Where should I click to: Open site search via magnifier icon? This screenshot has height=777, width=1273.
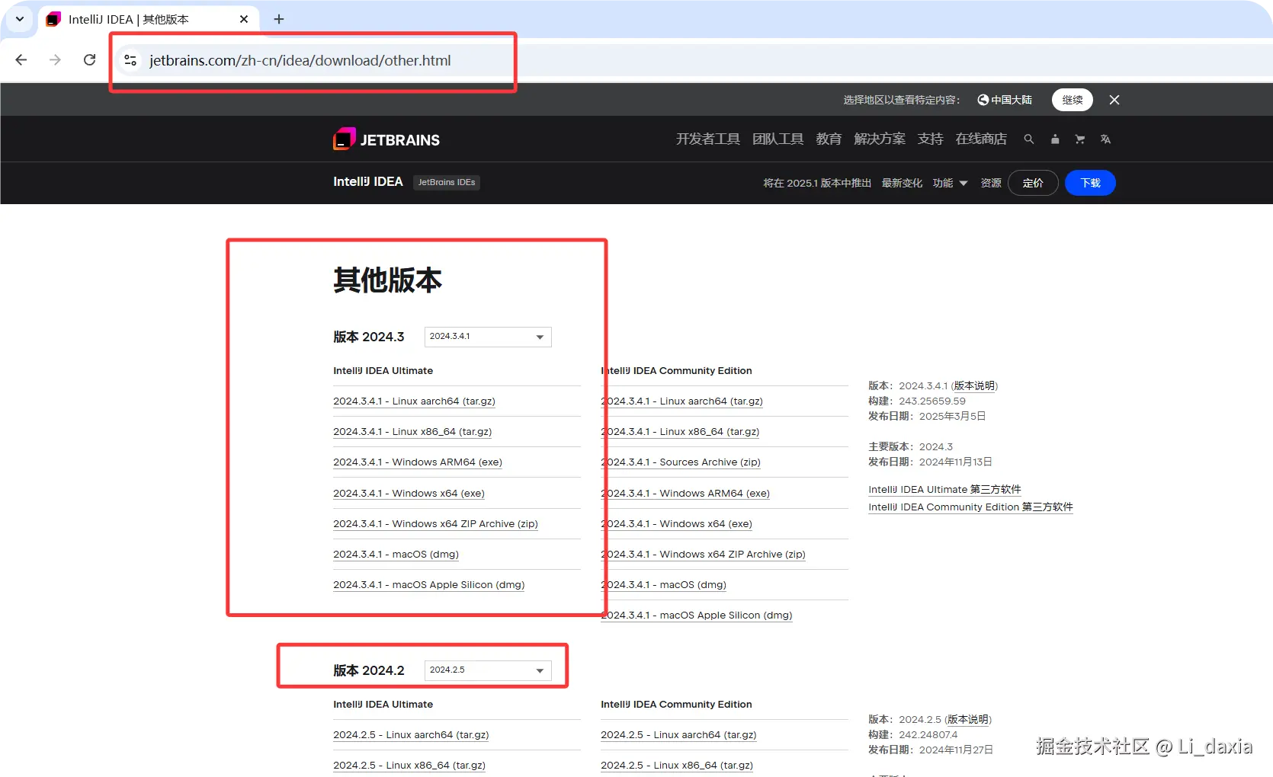(x=1028, y=139)
